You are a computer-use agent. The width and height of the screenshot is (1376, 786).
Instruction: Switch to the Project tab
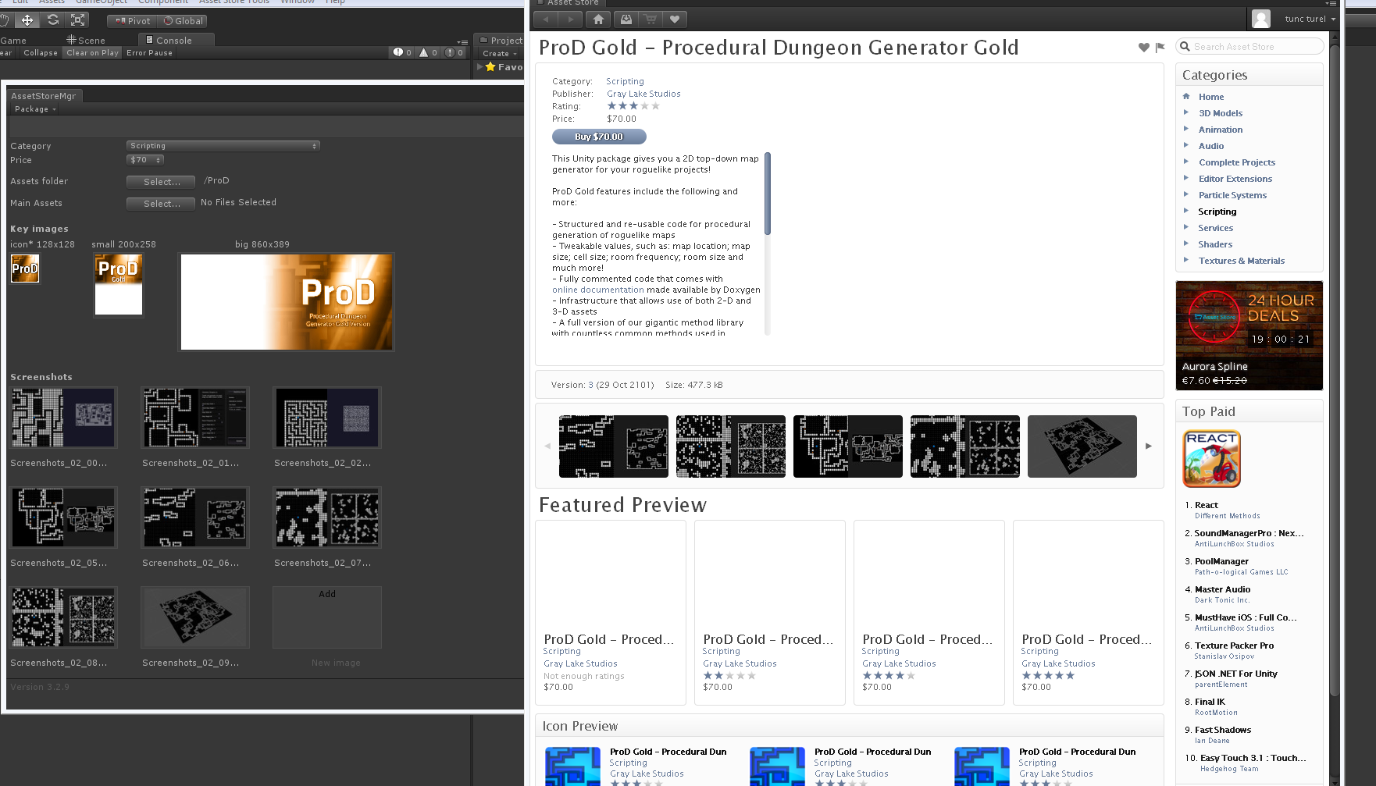pyautogui.click(x=500, y=40)
